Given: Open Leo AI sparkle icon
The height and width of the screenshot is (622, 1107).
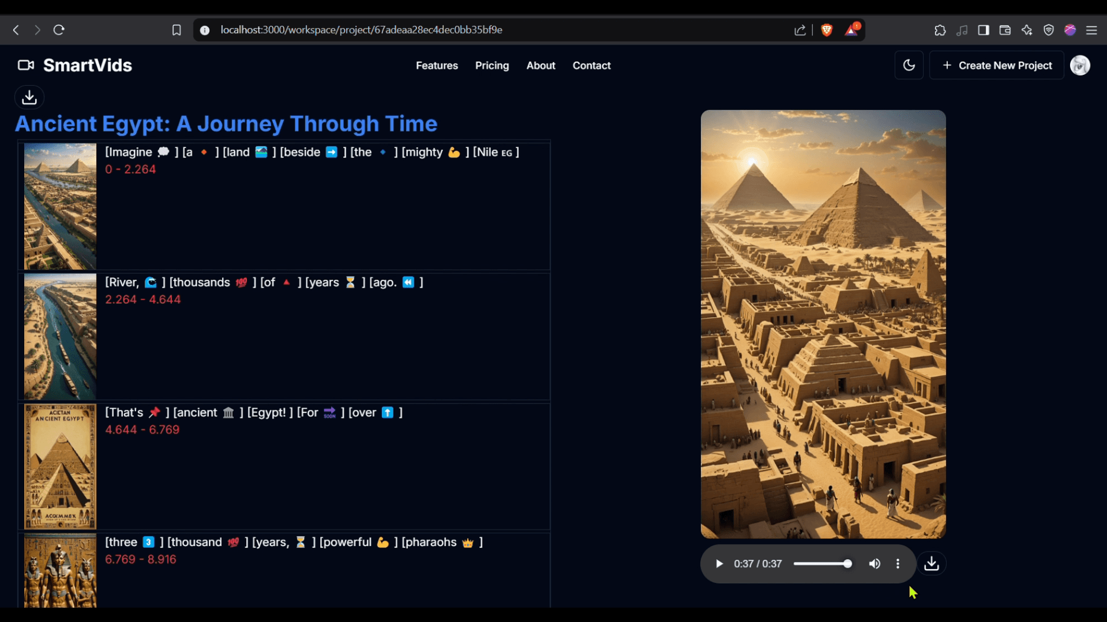Looking at the screenshot, I should pyautogui.click(x=1027, y=30).
